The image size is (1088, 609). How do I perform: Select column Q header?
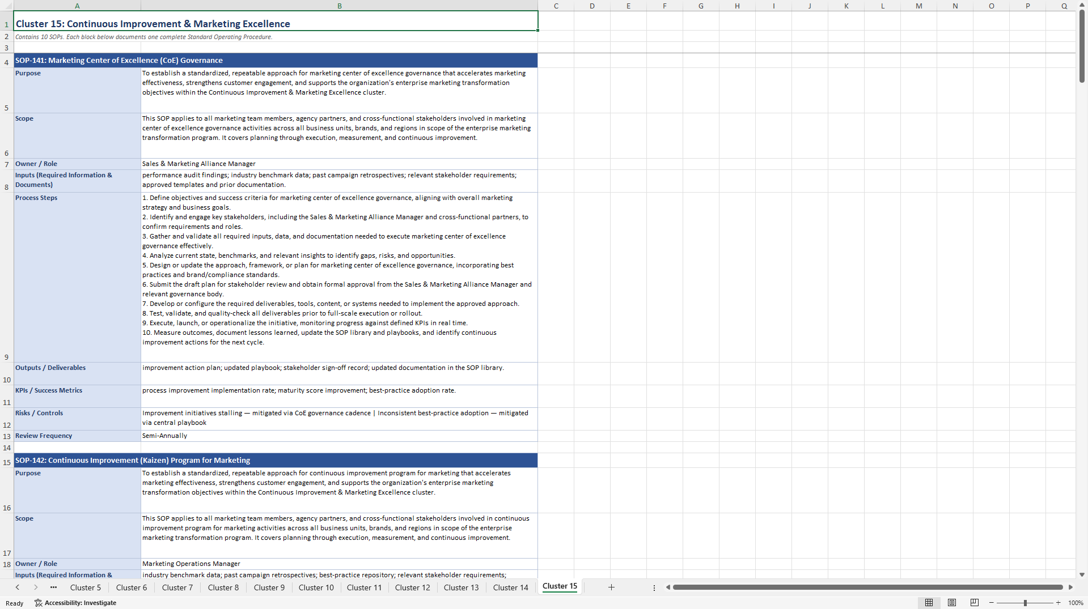1060,6
